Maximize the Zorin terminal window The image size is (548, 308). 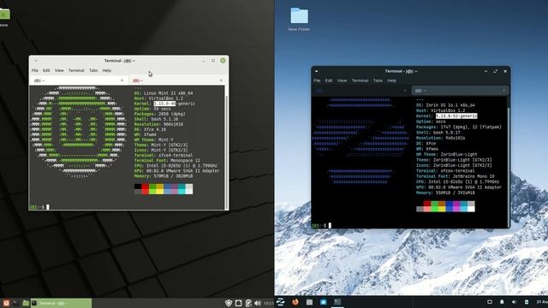tap(496, 71)
